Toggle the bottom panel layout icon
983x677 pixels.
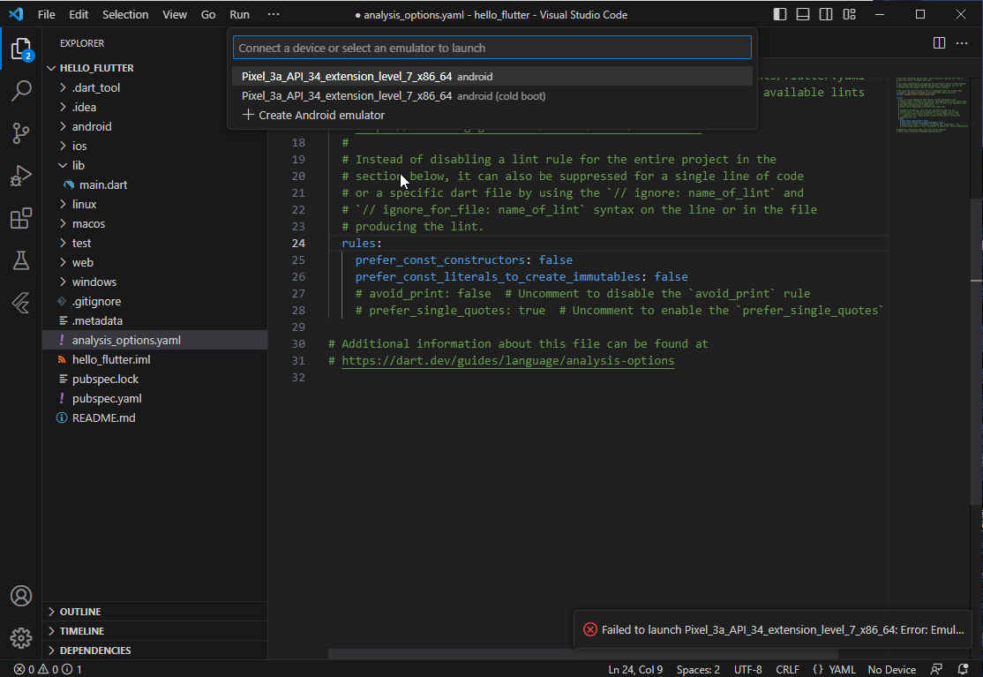pos(802,14)
